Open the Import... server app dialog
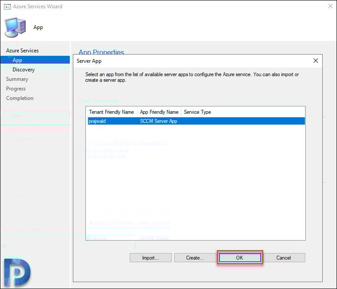 click(151, 257)
